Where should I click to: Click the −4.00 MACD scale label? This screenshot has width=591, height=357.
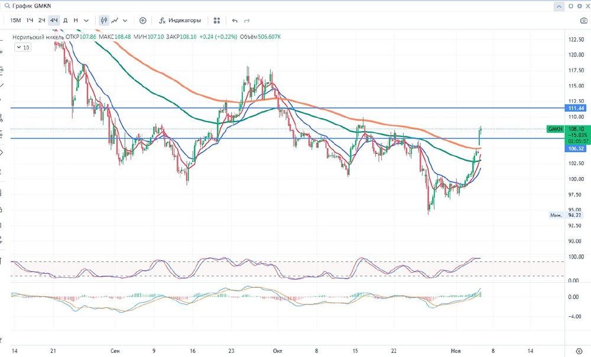[575, 316]
